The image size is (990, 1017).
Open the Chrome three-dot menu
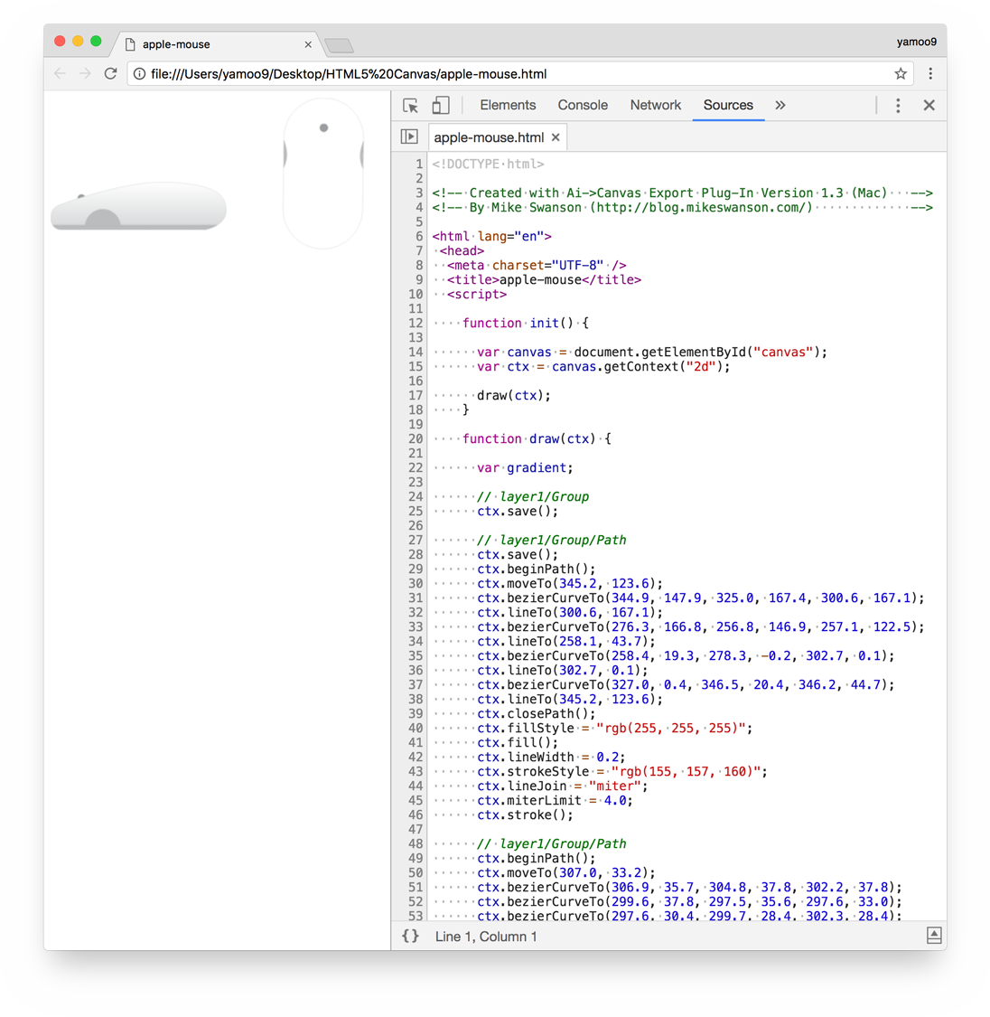pos(930,74)
